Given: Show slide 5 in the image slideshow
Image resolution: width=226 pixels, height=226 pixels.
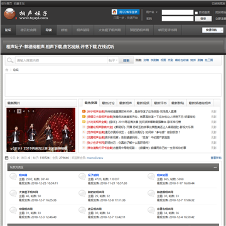Looking at the screenshot, I should (29, 111).
